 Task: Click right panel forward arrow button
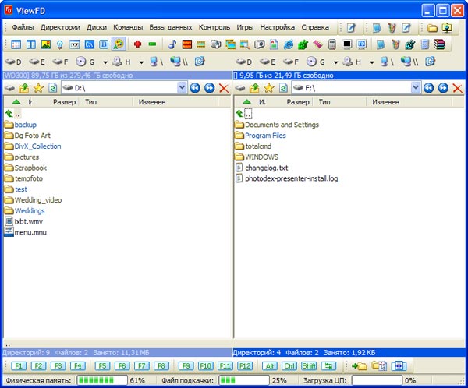[x=443, y=88]
